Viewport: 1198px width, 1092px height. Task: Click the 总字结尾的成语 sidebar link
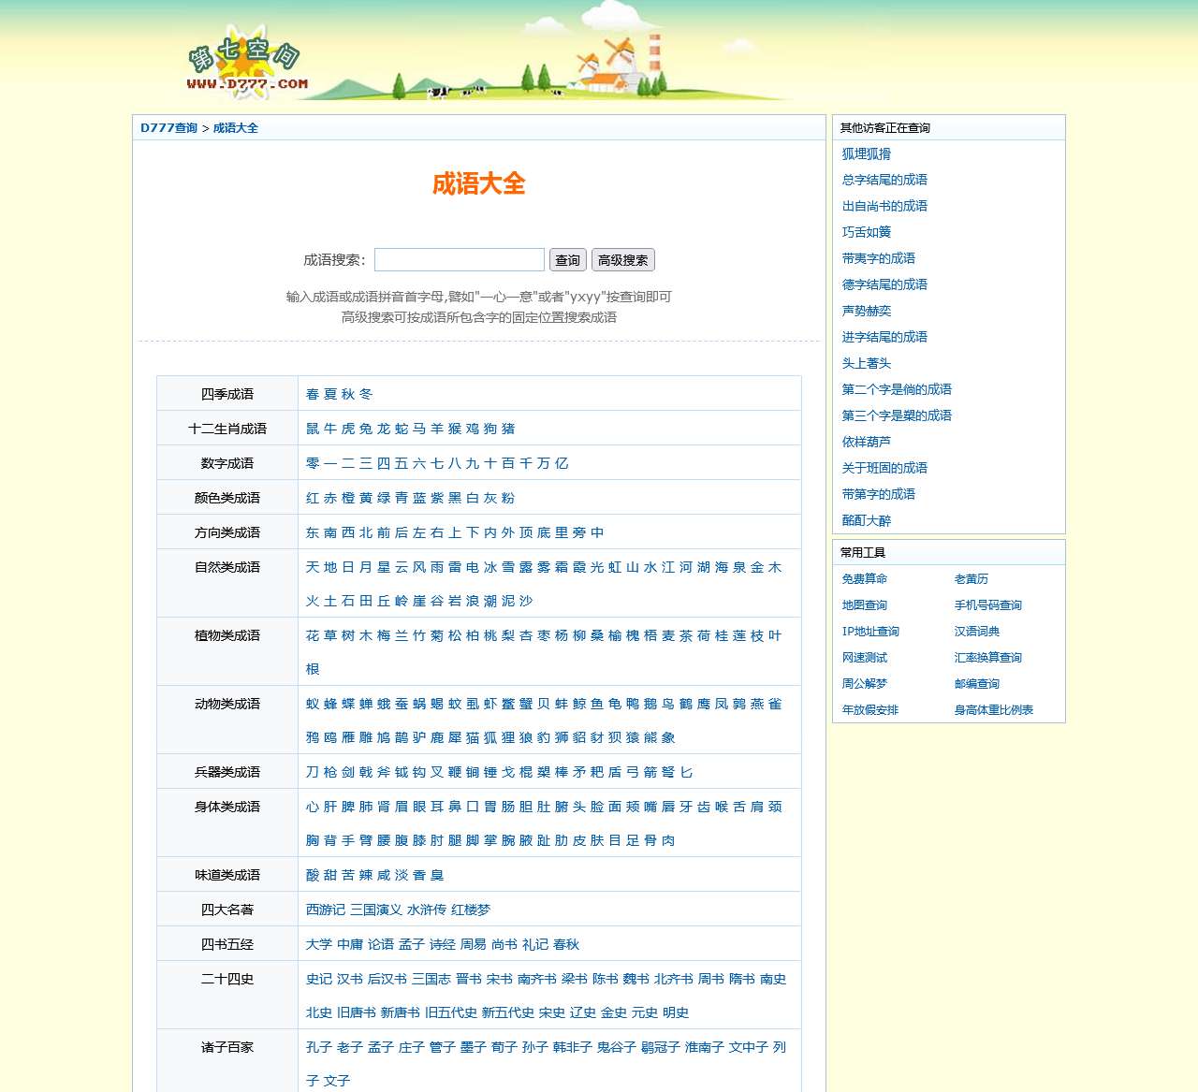pyautogui.click(x=884, y=180)
